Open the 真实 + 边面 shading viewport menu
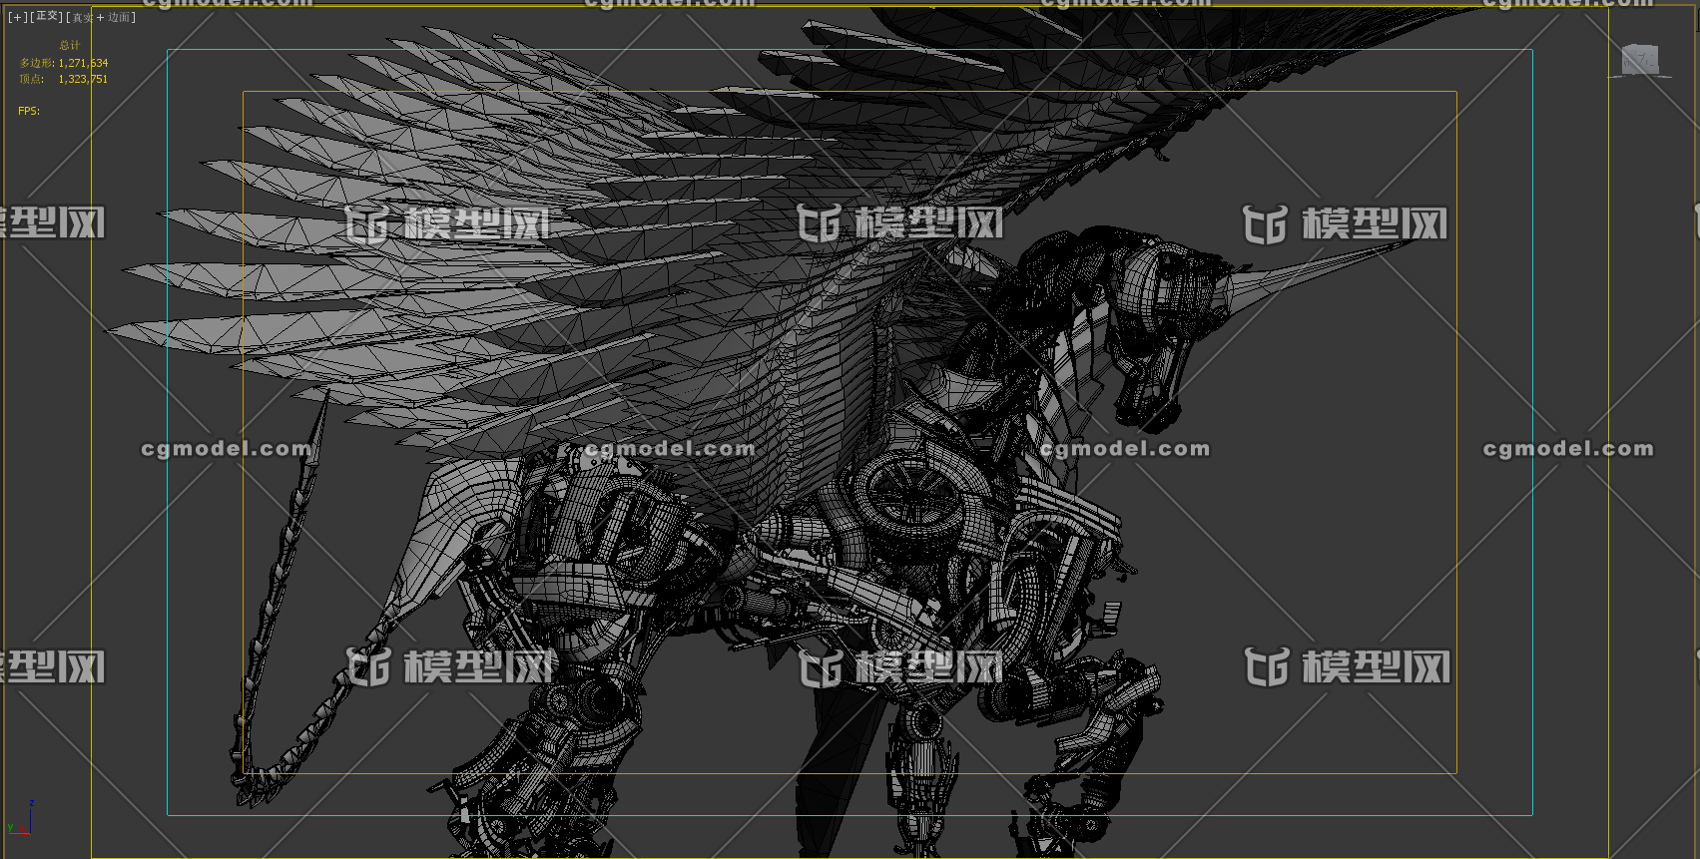The height and width of the screenshot is (859, 1700). coord(101,17)
